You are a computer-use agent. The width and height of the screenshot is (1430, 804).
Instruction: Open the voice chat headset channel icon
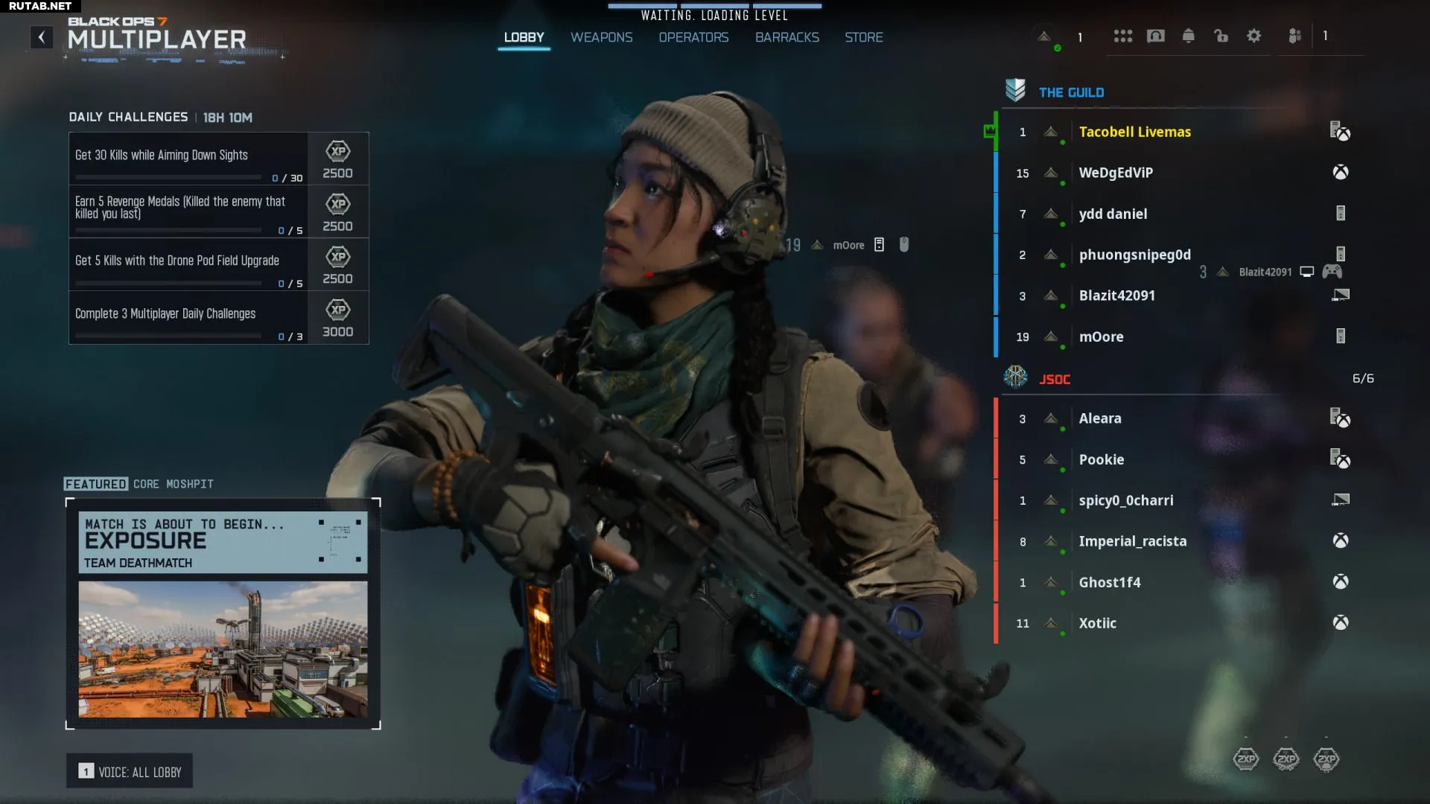(x=1155, y=36)
